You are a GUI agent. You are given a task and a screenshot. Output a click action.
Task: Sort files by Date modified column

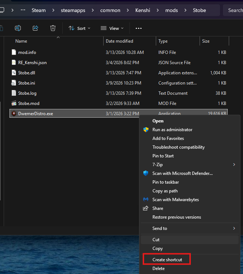pos(119,41)
